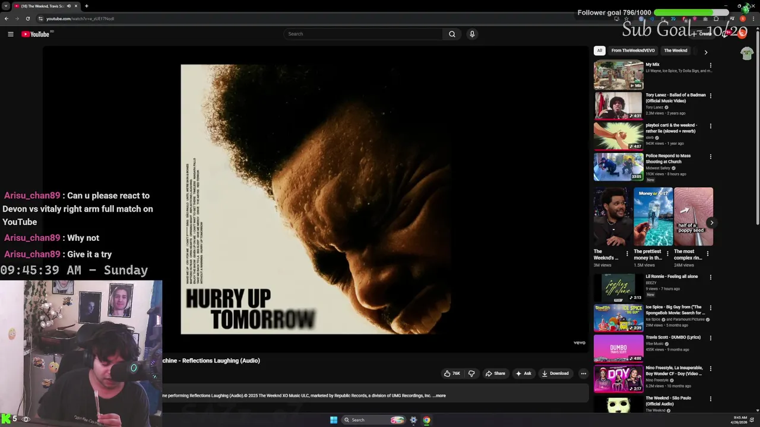Like the video (76K)
The image size is (760, 427).
tap(452, 374)
